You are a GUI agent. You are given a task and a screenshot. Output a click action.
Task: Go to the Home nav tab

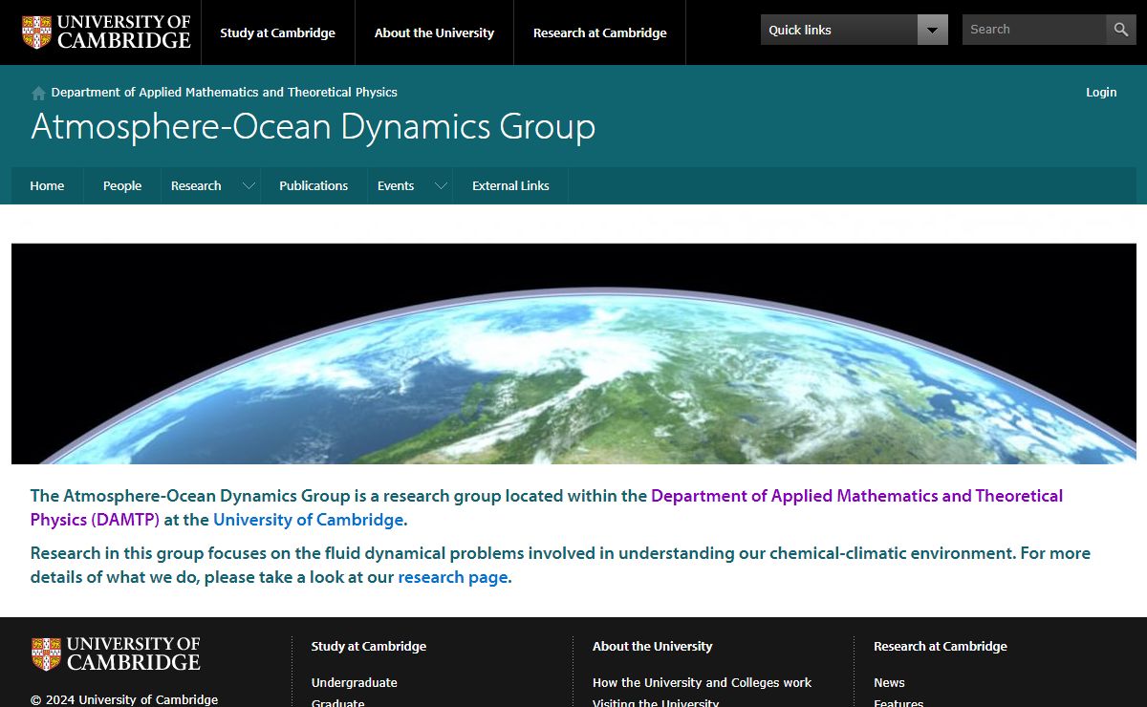[x=47, y=186]
